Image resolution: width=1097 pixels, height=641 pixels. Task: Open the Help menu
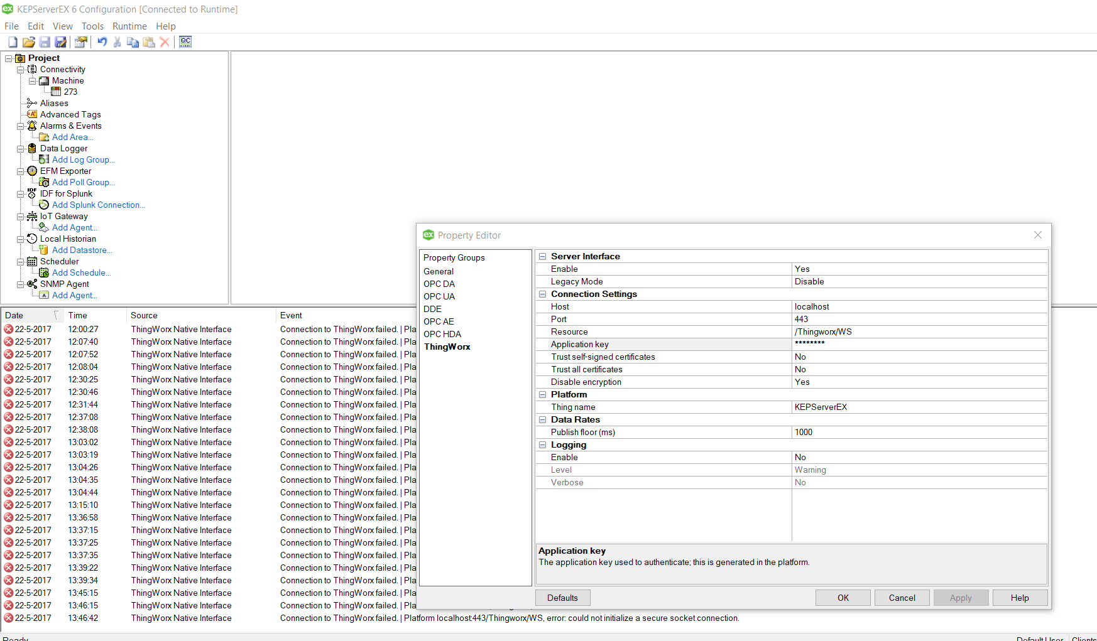pos(166,26)
